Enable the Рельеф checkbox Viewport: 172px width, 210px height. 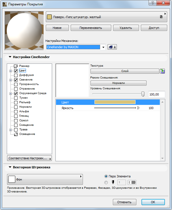pyautogui.click(x=16, y=103)
